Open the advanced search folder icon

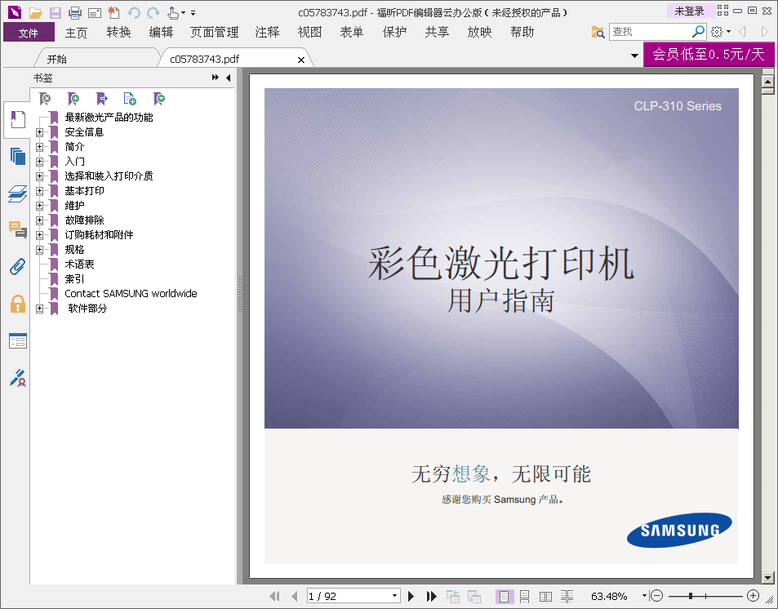click(598, 33)
